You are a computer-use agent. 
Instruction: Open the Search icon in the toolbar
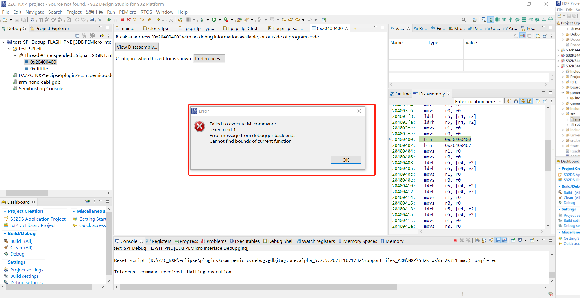pyautogui.click(x=464, y=19)
